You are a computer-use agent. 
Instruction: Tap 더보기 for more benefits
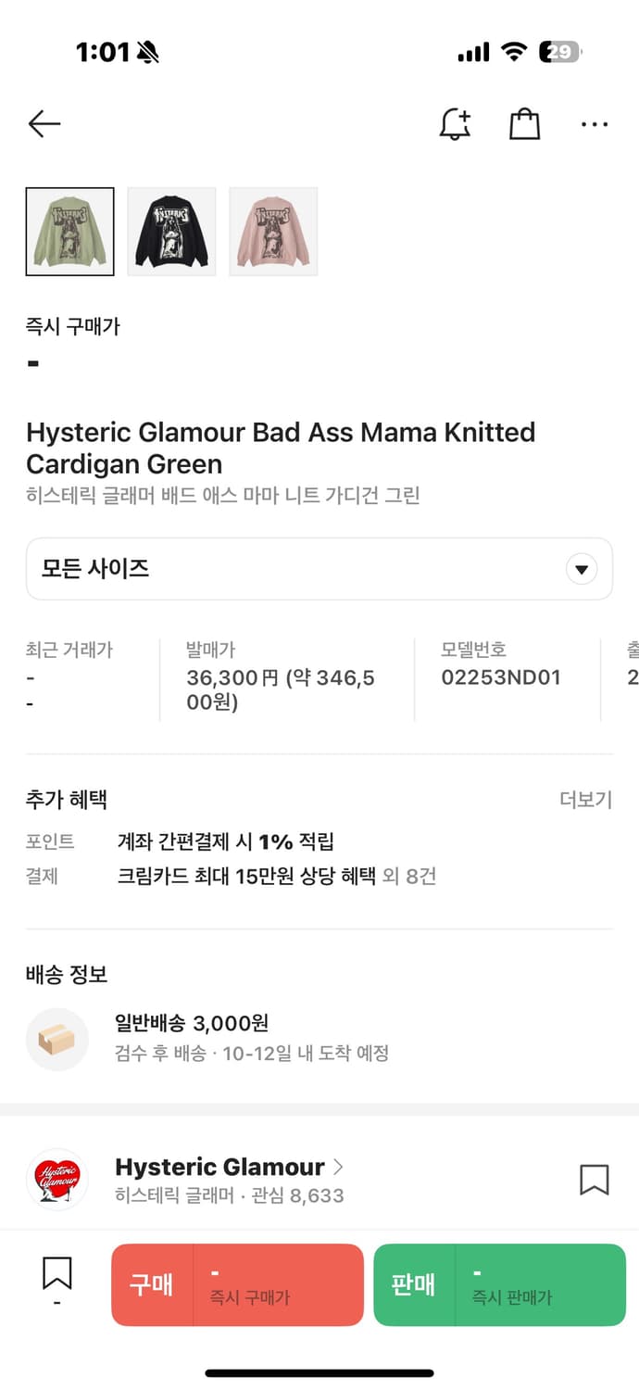click(585, 800)
